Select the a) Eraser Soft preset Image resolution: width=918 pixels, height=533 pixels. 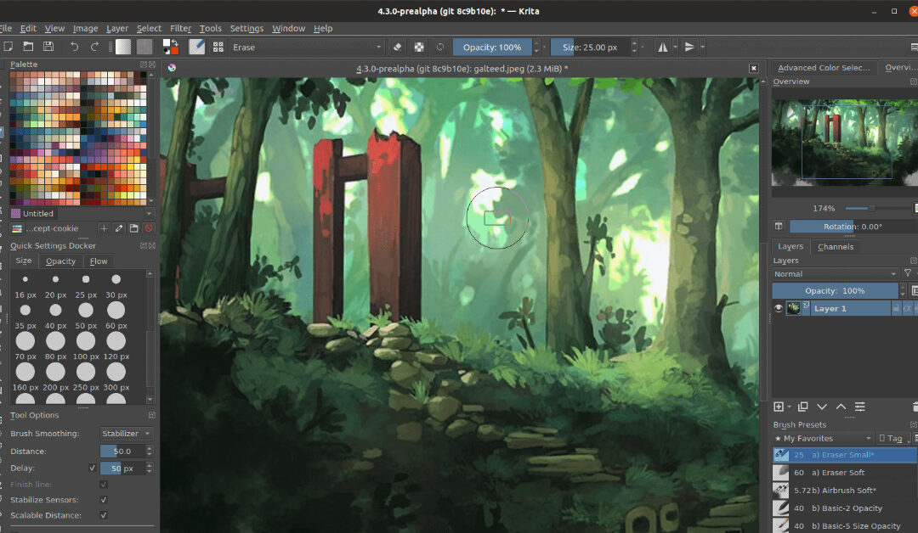(x=845, y=472)
